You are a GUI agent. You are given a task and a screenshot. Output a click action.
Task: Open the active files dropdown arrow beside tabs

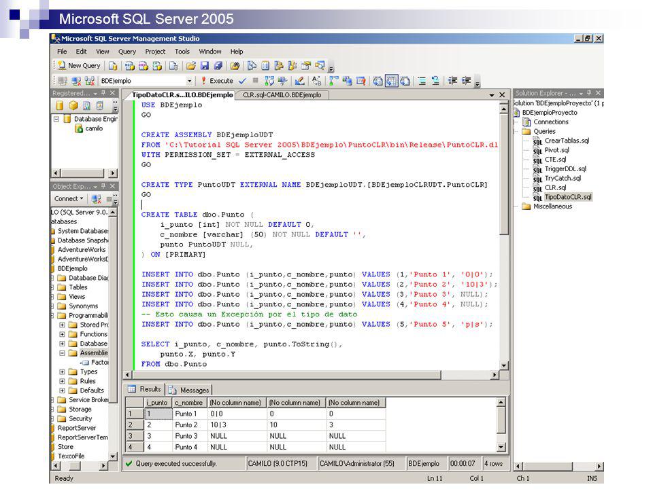coord(492,95)
